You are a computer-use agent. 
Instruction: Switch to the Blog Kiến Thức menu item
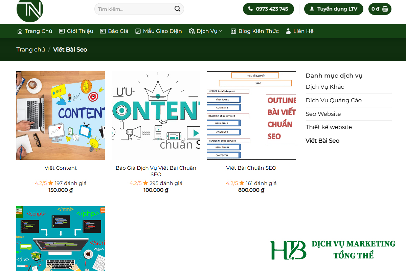point(258,31)
